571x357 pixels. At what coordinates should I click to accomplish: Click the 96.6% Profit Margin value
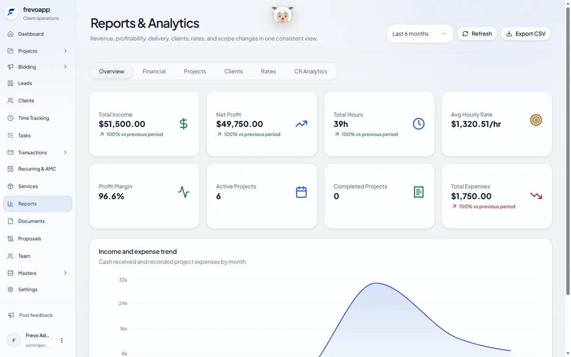point(111,196)
